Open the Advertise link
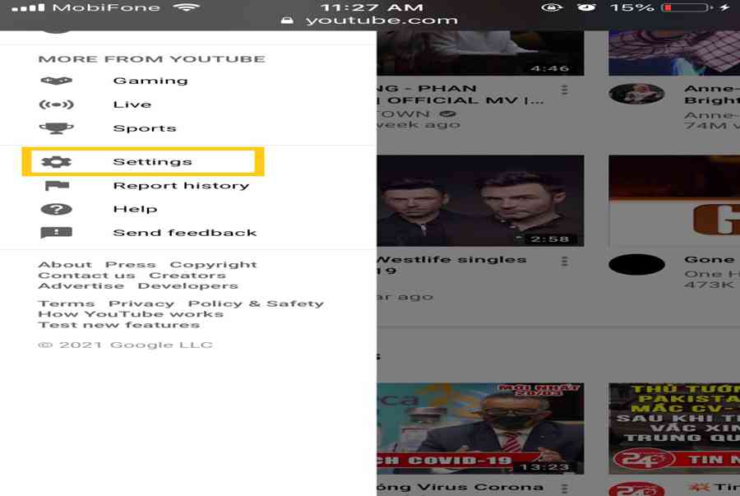Screen dimensions: 740x496 pyautogui.click(x=81, y=286)
